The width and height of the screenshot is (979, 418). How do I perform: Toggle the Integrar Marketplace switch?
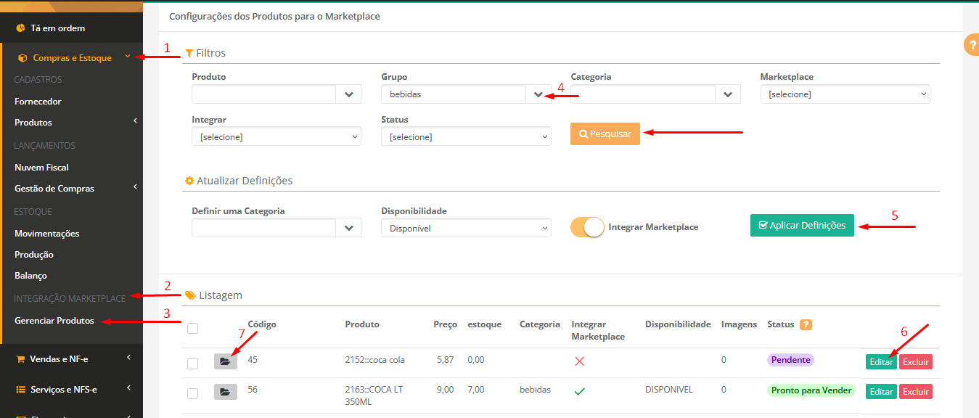587,227
